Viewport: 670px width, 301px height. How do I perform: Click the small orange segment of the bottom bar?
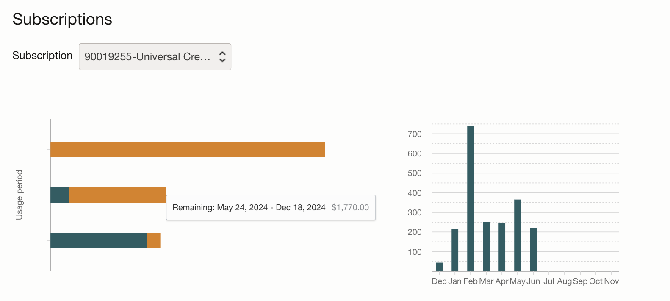pos(153,241)
